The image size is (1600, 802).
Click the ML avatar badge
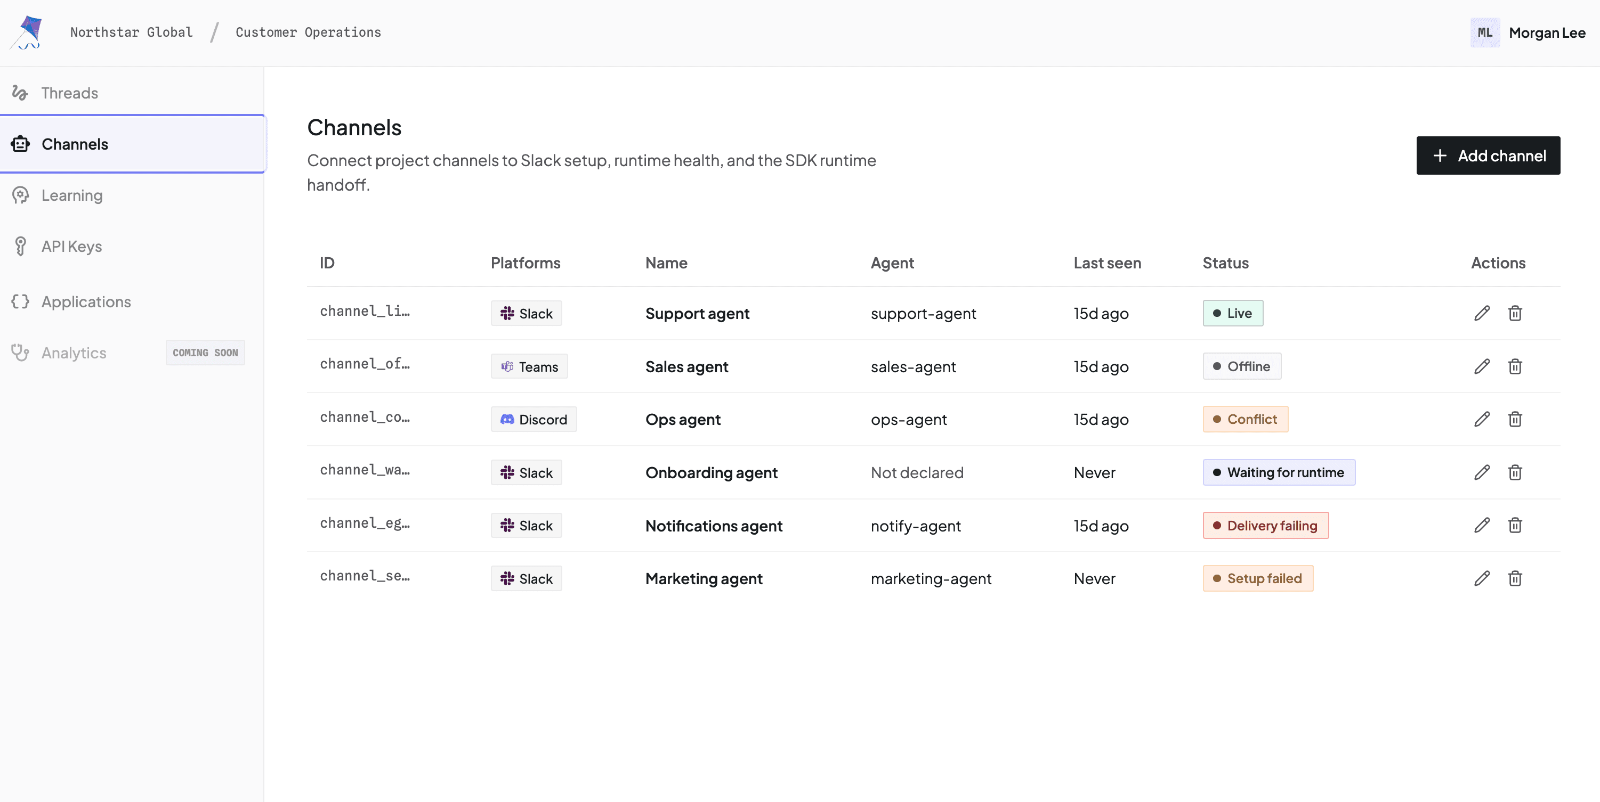[1484, 32]
